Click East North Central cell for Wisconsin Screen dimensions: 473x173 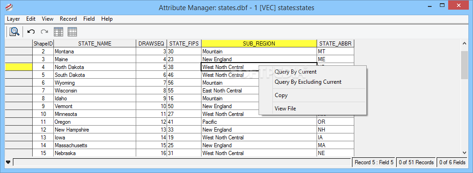click(x=230, y=91)
